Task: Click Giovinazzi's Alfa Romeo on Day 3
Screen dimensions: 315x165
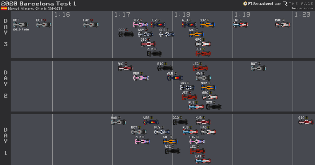Action: [148, 44]
